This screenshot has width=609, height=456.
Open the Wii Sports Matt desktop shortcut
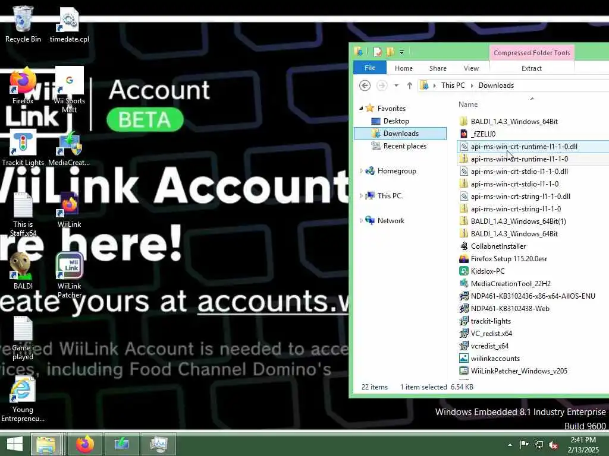pos(70,90)
